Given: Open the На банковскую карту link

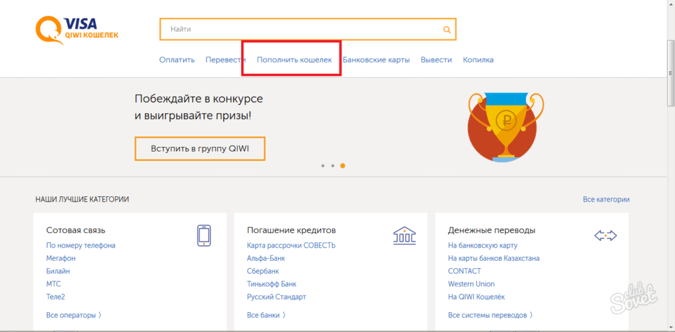Looking at the screenshot, I should (x=483, y=246).
